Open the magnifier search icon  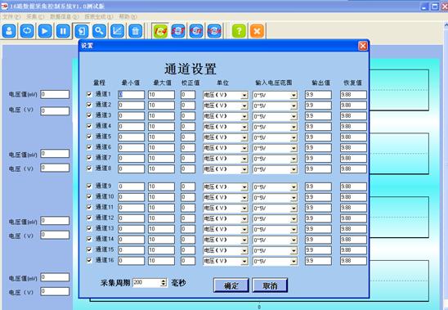(x=99, y=31)
